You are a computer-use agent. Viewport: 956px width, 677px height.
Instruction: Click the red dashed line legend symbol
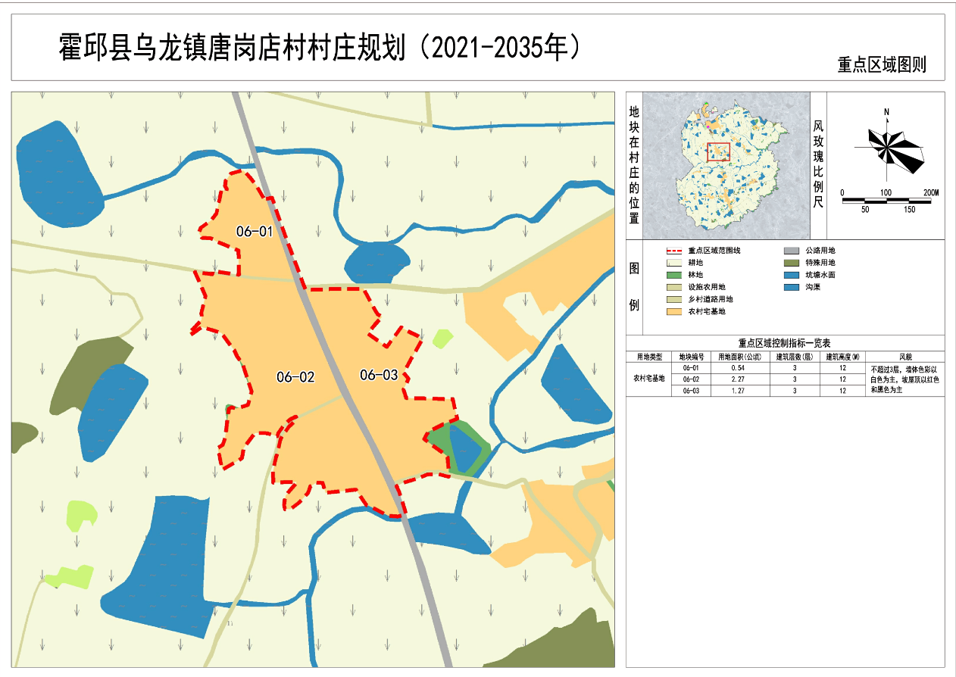pyautogui.click(x=673, y=251)
